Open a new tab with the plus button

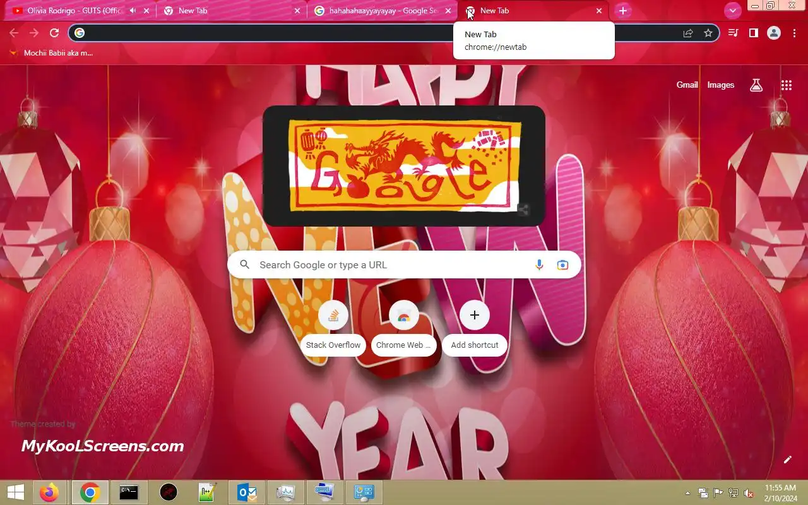coord(623,11)
